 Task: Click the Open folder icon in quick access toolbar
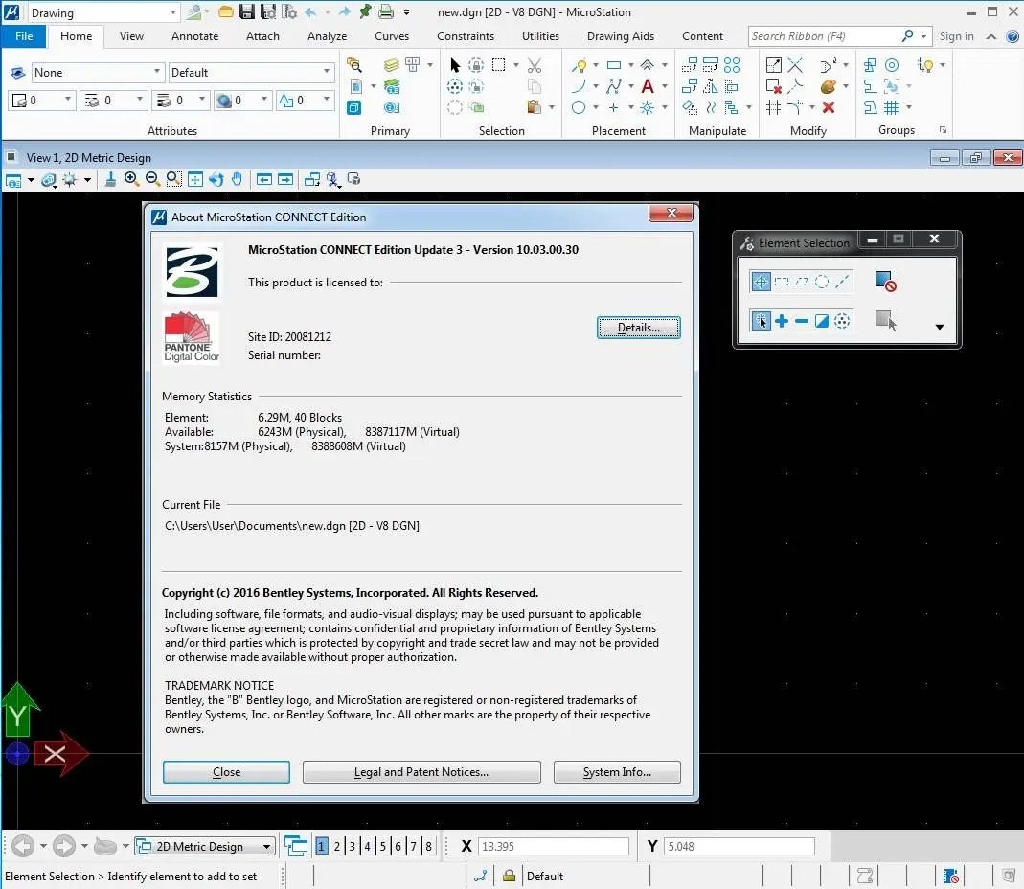click(225, 11)
